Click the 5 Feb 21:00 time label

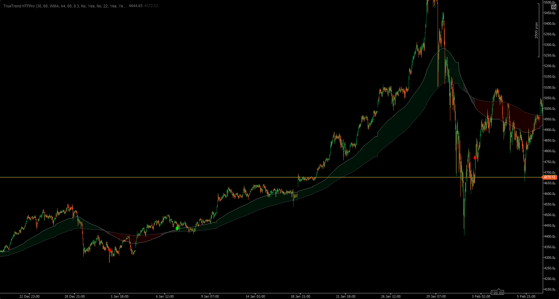[526, 296]
